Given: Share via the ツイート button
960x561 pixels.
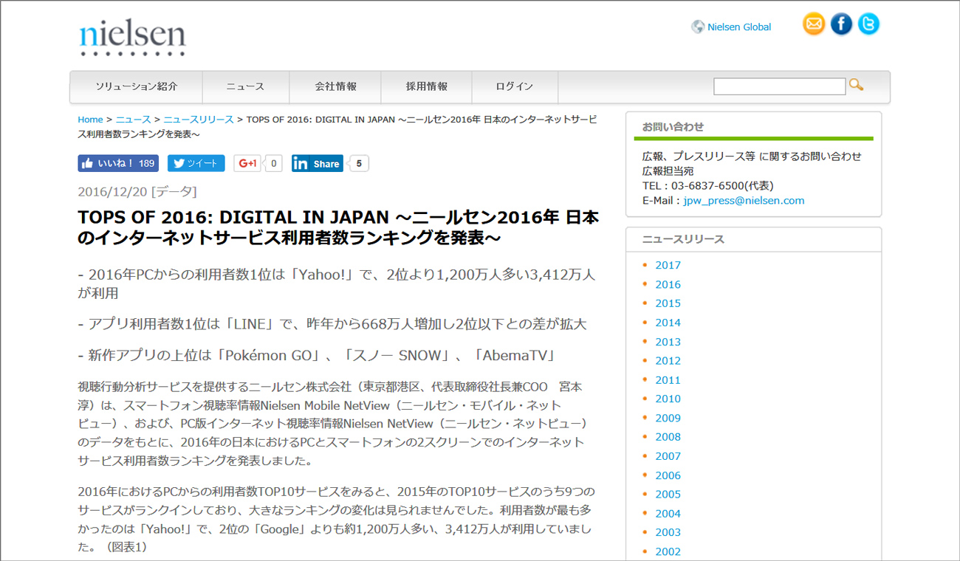Looking at the screenshot, I should tap(196, 163).
